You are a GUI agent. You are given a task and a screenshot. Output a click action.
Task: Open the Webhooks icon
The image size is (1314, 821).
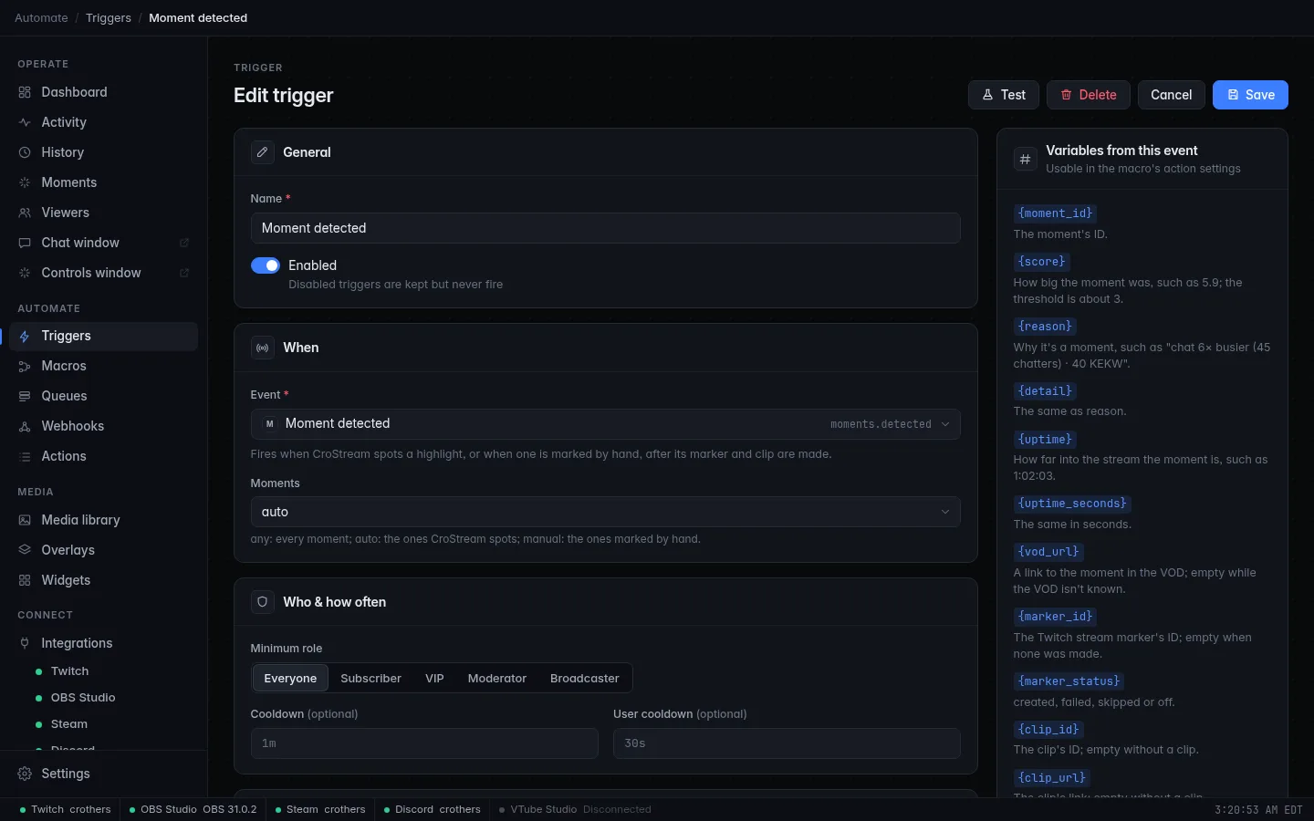[x=25, y=426]
